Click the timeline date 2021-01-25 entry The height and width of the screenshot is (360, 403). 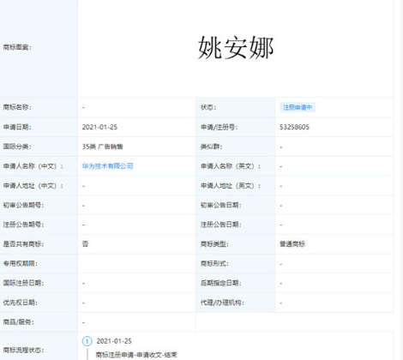click(x=114, y=341)
